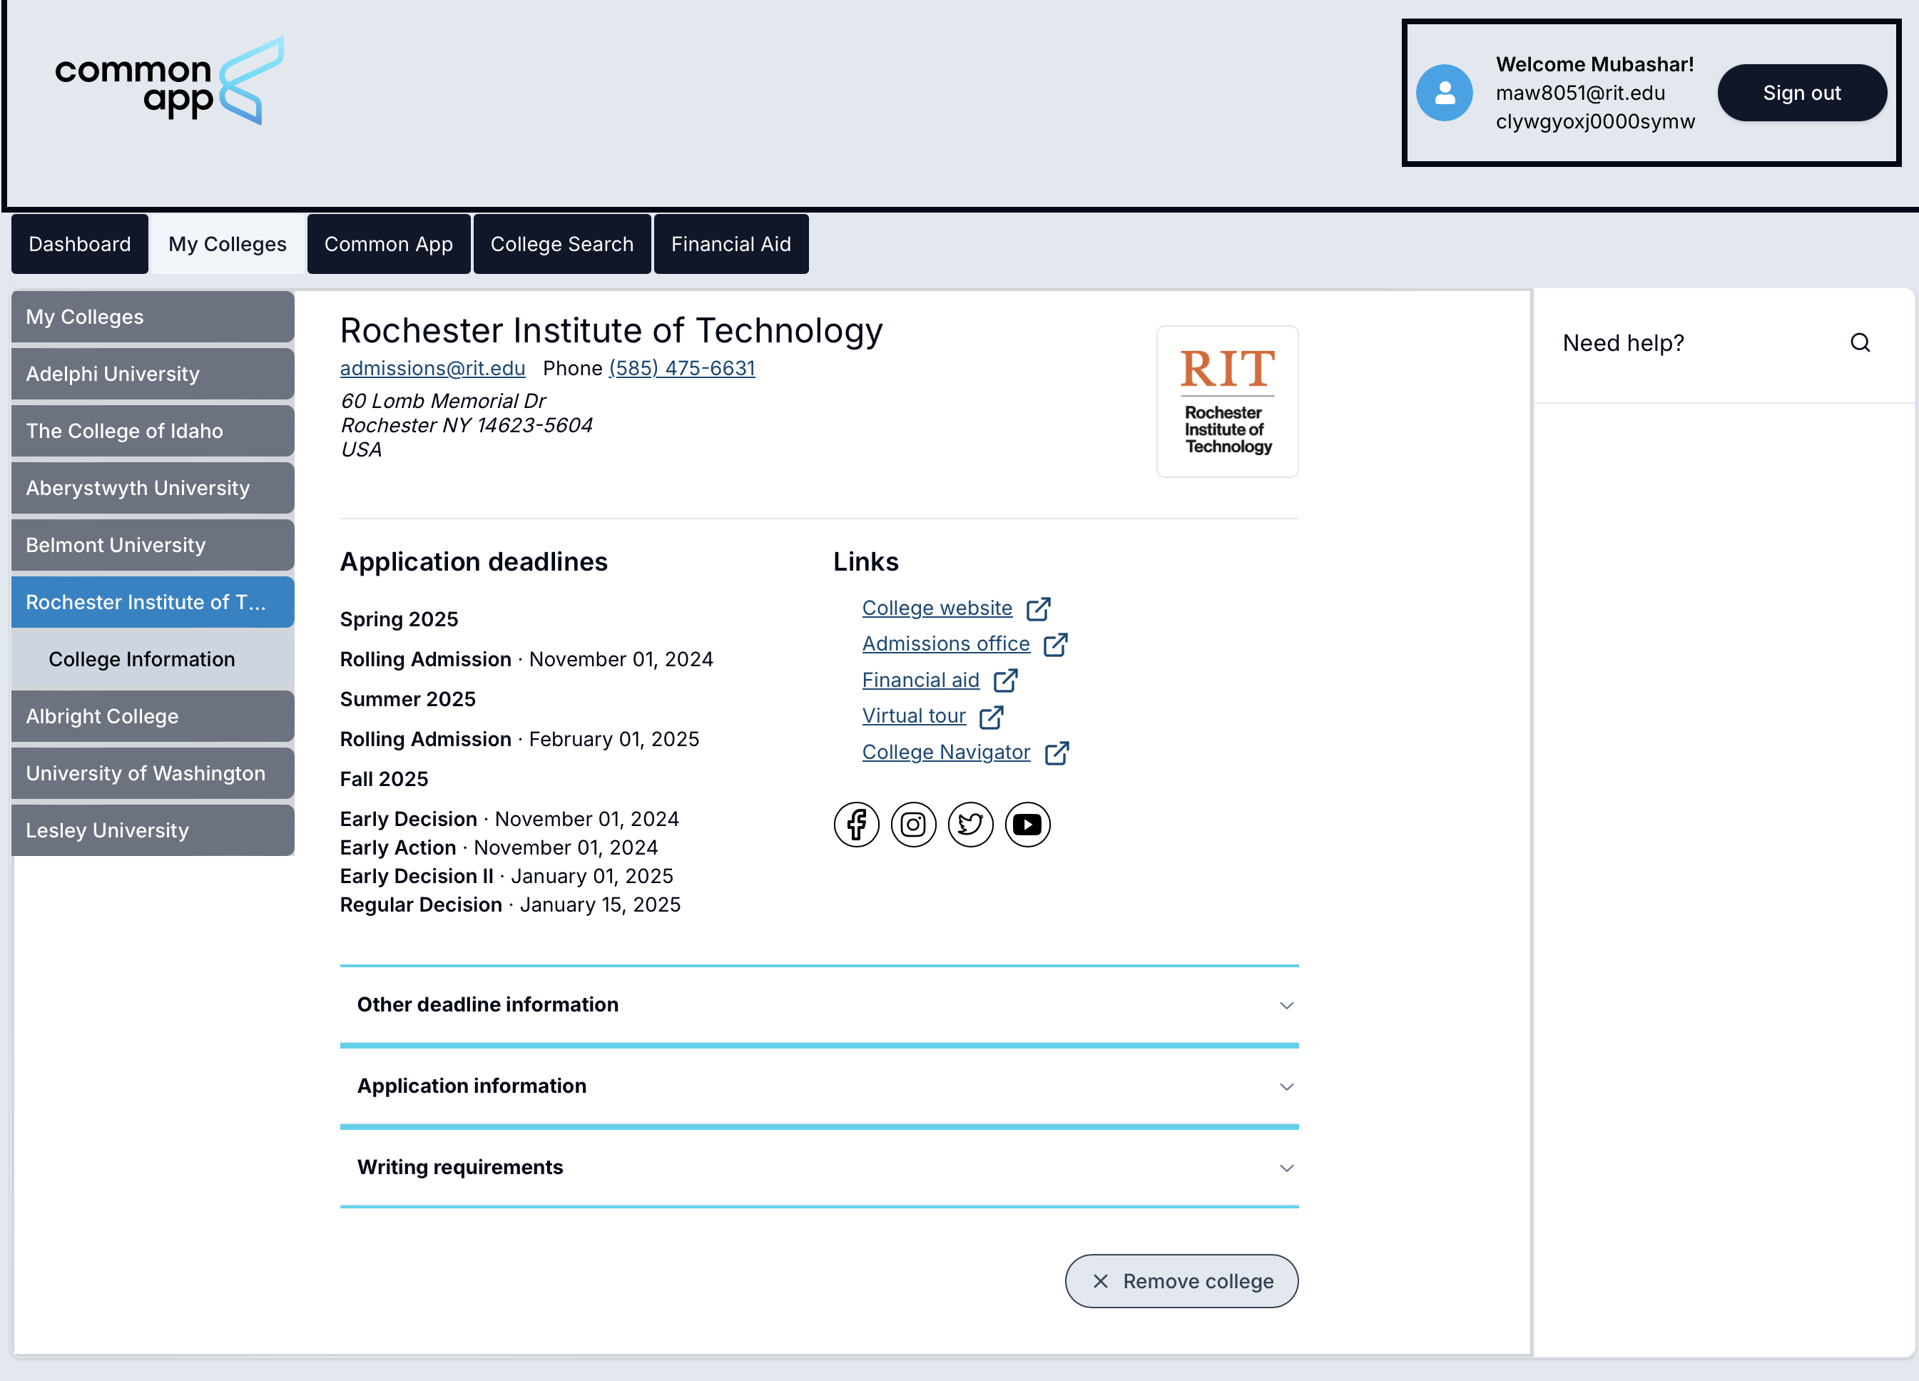This screenshot has height=1381, width=1919.
Task: Click chevron on Other deadline information row
Action: [1286, 1005]
